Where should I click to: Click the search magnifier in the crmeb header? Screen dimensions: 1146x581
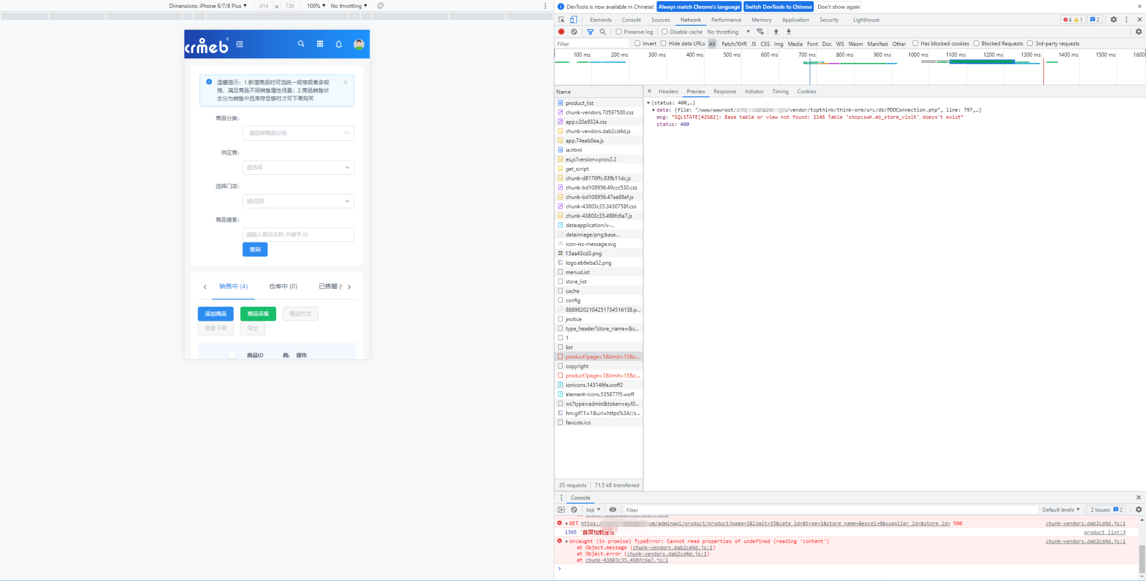pos(301,44)
